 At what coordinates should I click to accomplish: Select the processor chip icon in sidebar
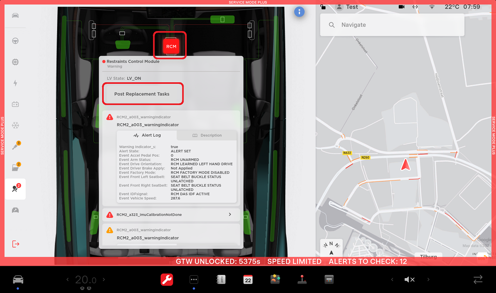point(15,62)
